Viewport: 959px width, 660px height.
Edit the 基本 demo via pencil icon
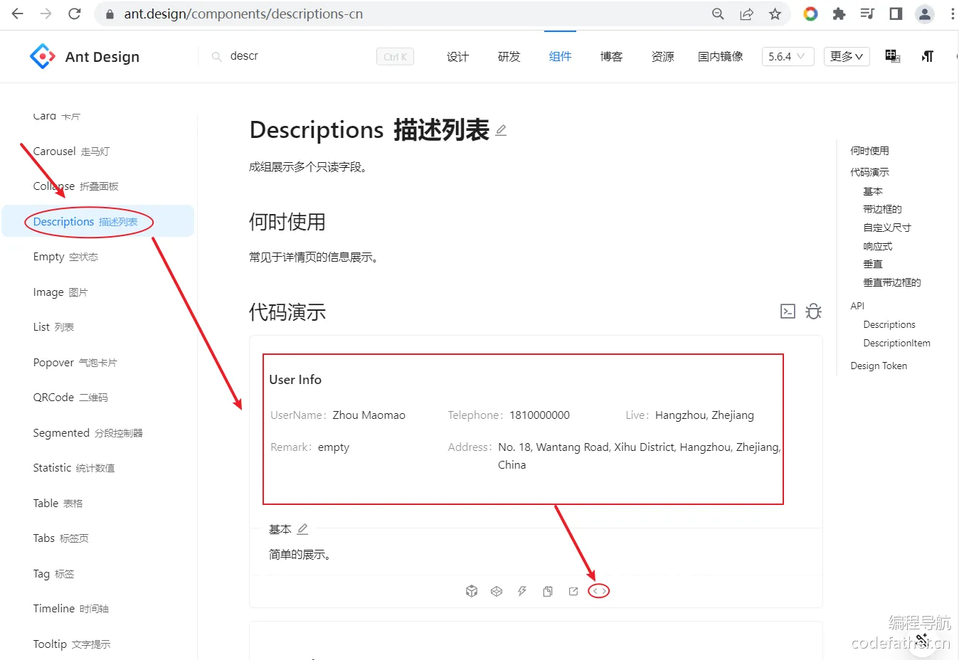[x=302, y=529]
